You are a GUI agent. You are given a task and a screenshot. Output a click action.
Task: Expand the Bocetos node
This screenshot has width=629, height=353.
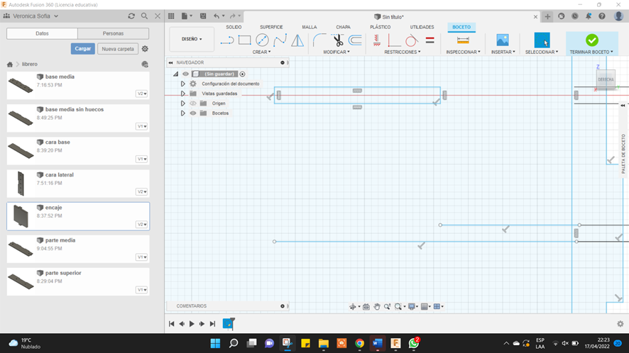182,113
